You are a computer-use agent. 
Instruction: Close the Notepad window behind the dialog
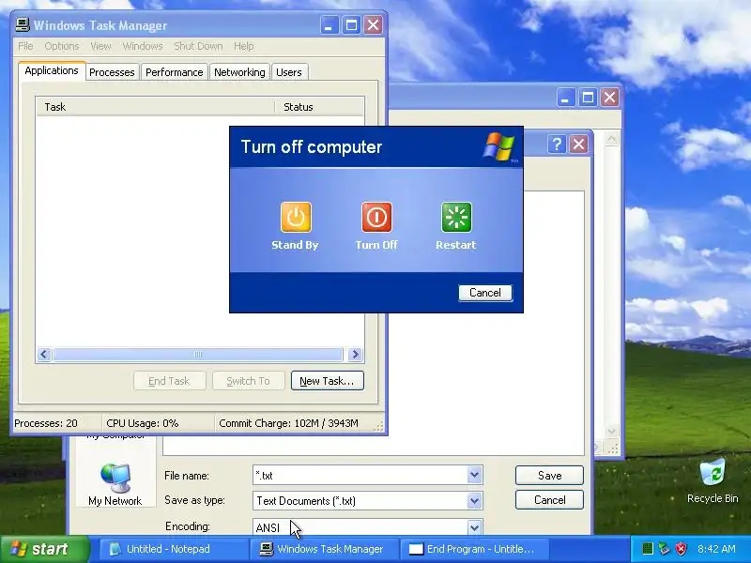[x=609, y=98]
